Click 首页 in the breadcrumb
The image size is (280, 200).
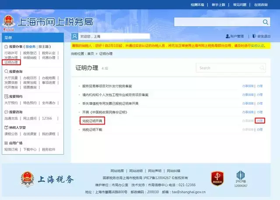click(x=91, y=54)
